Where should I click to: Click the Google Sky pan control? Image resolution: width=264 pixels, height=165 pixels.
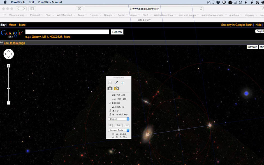(9, 54)
